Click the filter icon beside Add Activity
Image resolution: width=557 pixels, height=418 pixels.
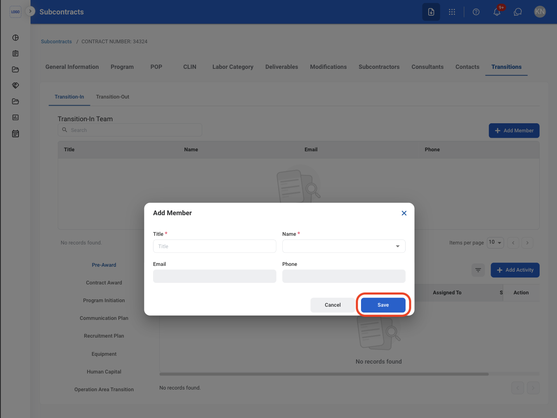pos(478,270)
